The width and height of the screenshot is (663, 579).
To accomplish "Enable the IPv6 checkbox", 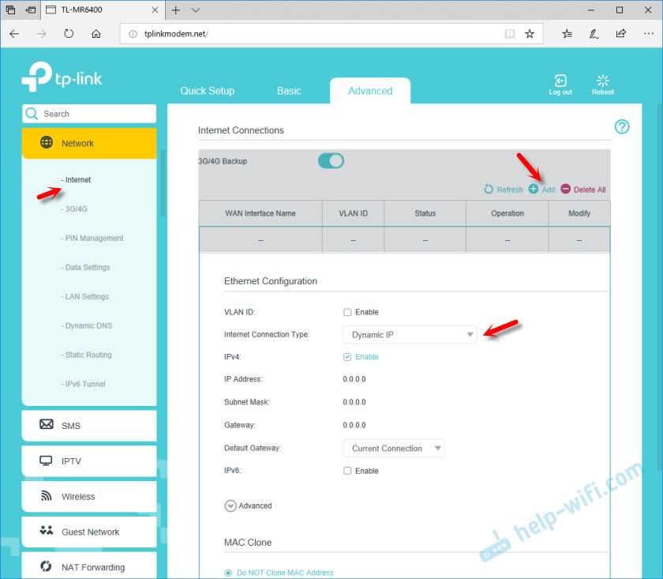I will click(347, 471).
